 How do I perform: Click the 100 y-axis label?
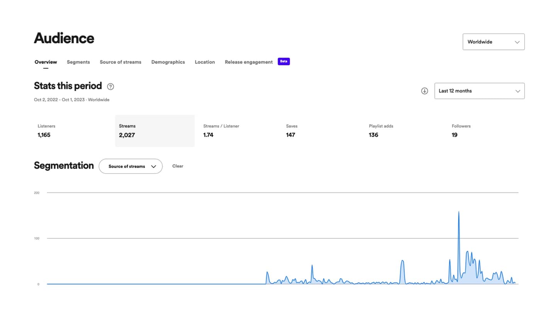37,238
